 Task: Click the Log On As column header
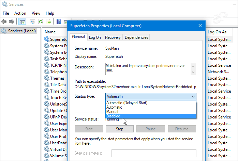[x=217, y=32]
